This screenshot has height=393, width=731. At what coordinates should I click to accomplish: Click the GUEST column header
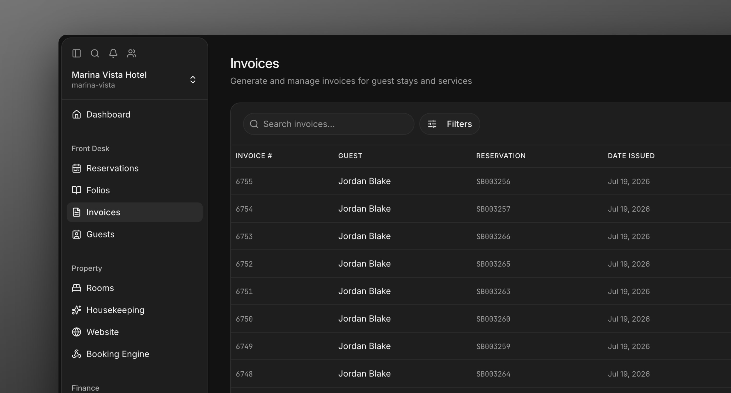350,156
